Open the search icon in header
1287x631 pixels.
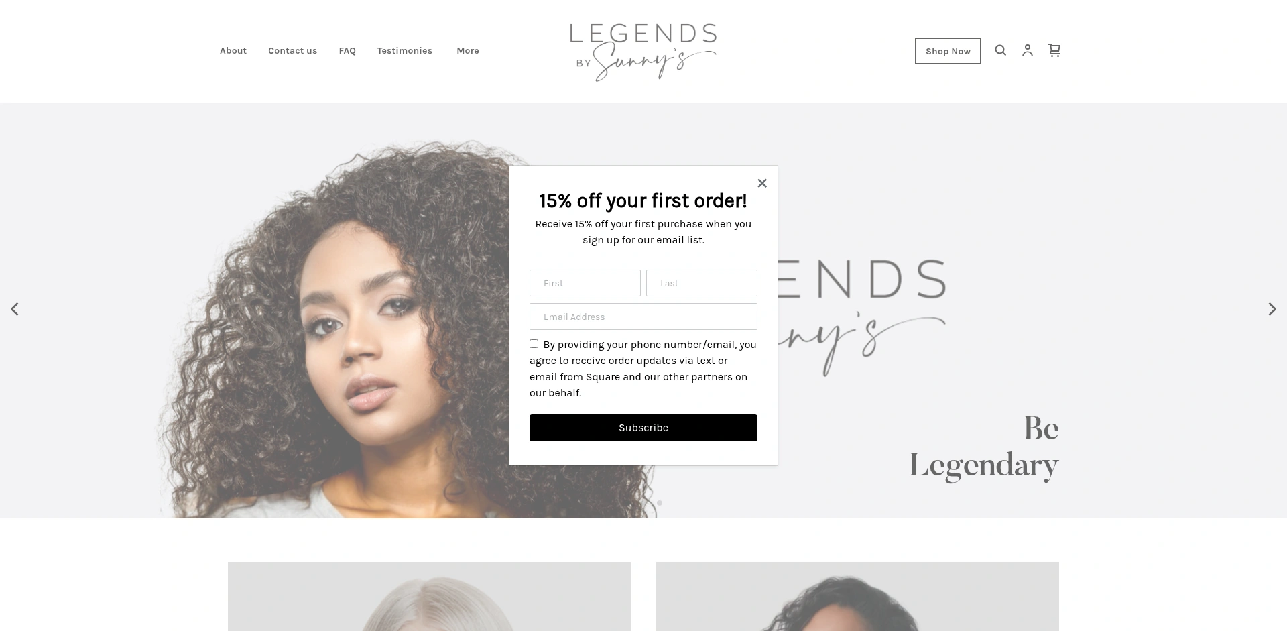pyautogui.click(x=1000, y=50)
